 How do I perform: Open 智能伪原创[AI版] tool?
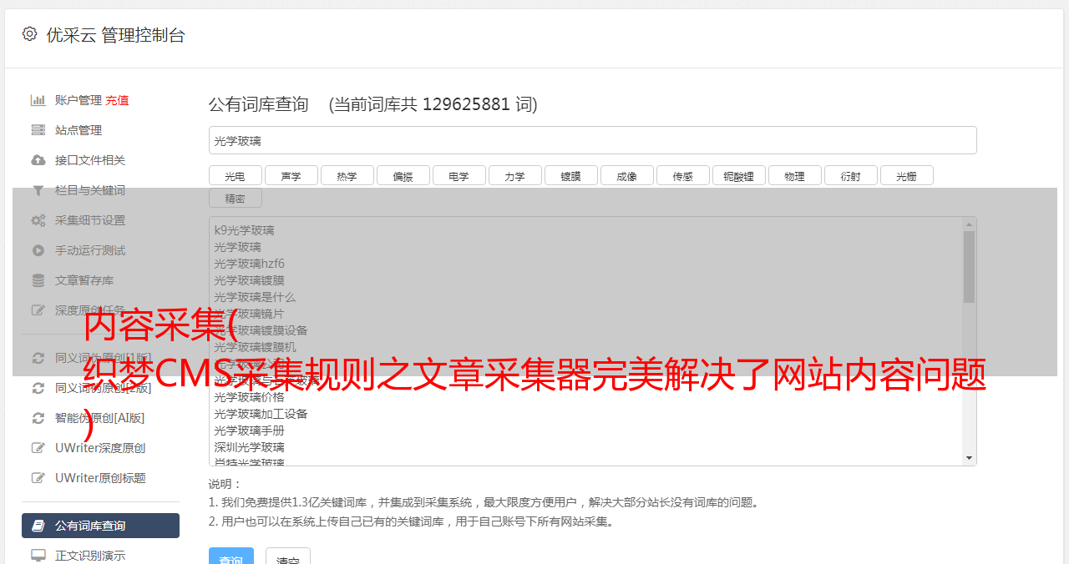(100, 418)
